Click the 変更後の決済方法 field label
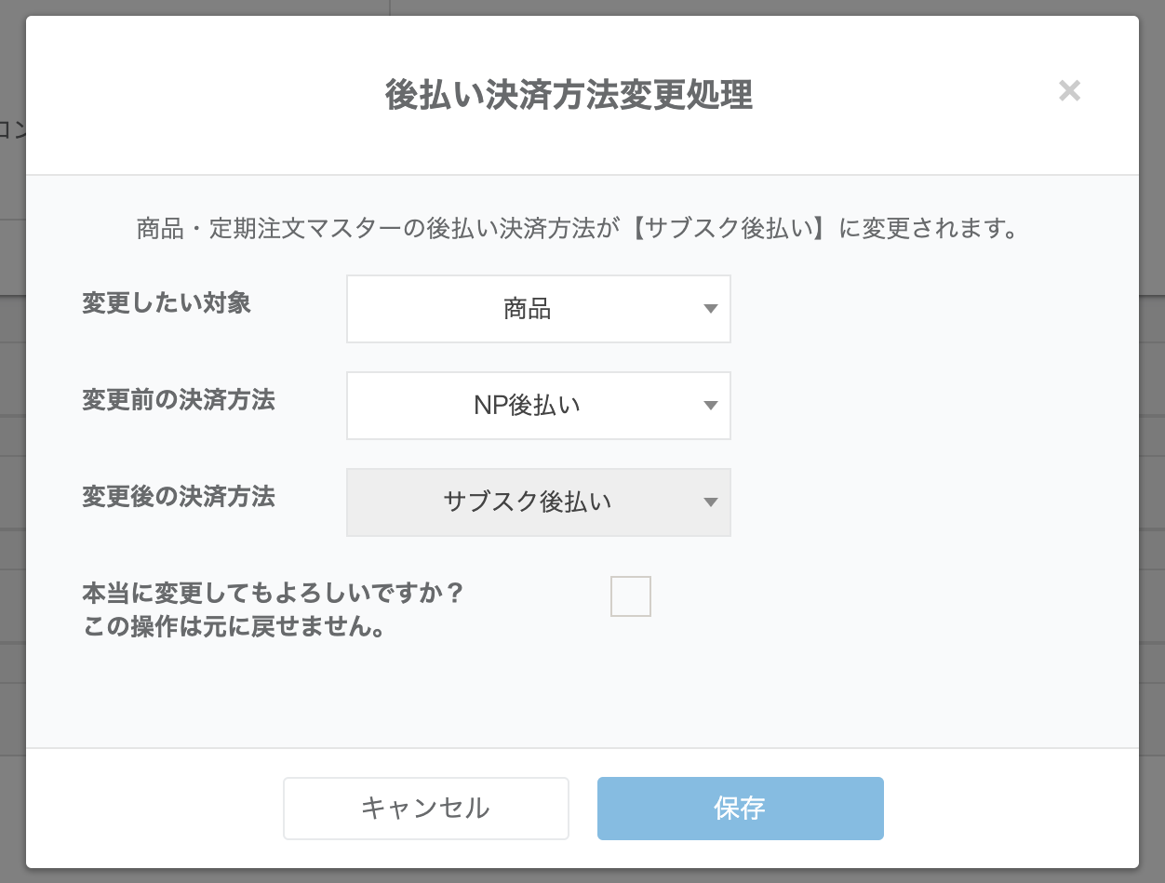This screenshot has width=1165, height=883. (x=179, y=497)
